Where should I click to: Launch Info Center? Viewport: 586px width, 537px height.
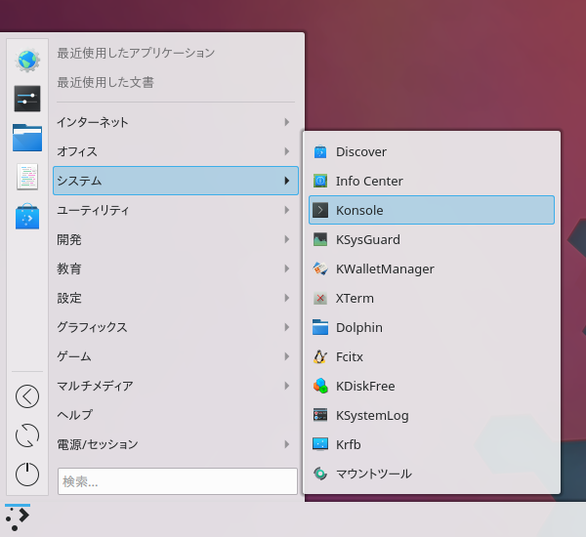pyautogui.click(x=432, y=181)
